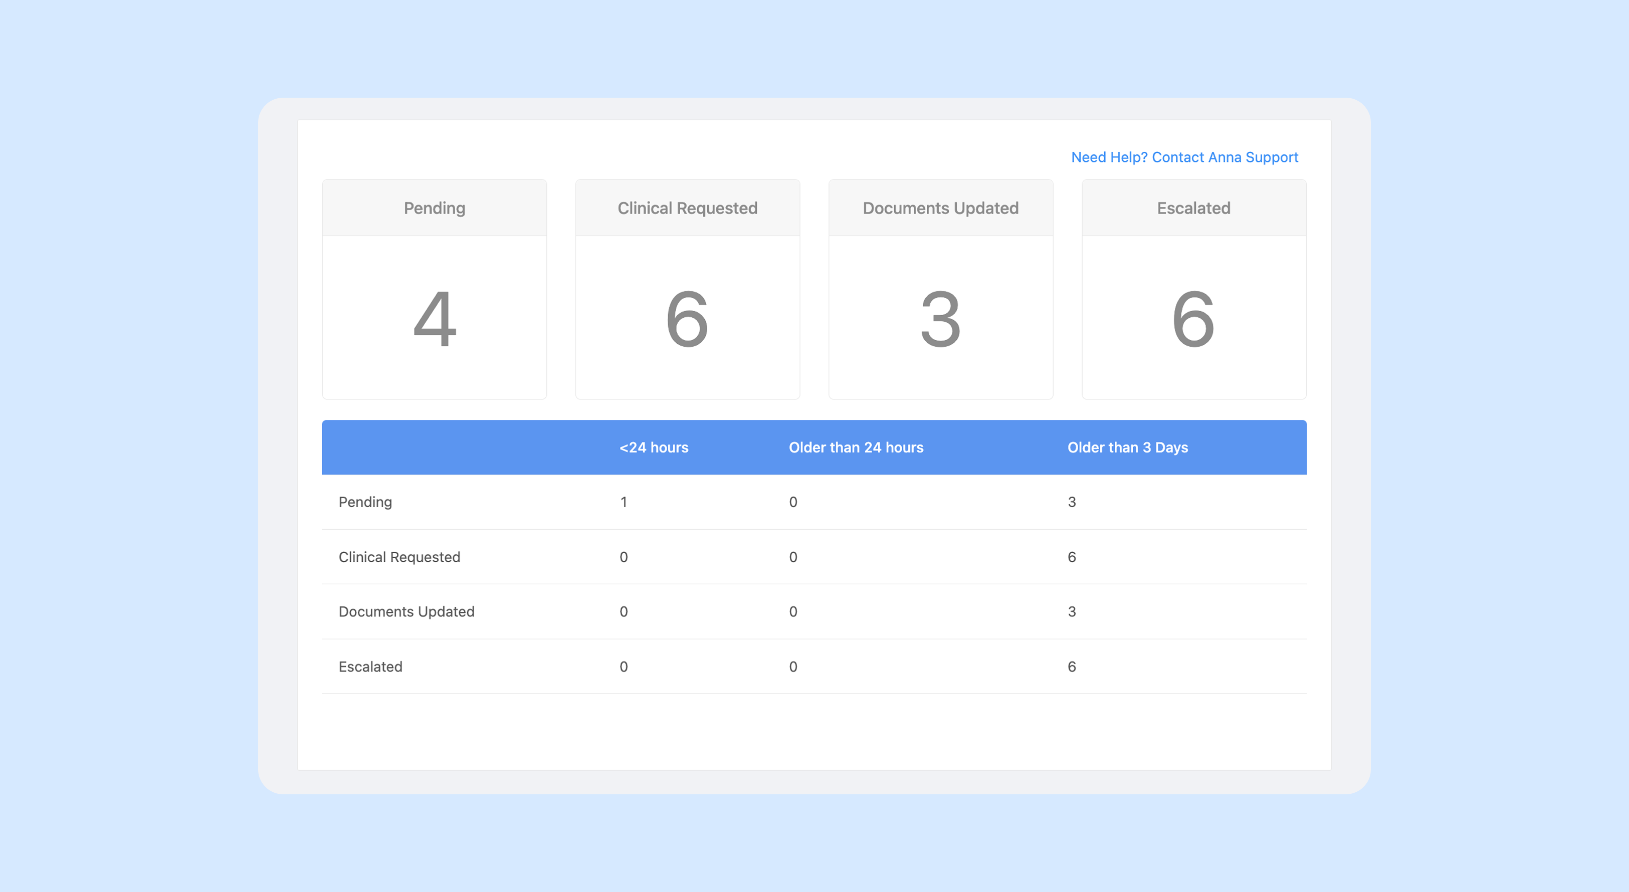Screen dimensions: 1629x892
Task: Click the Pending <24 hours count of 1
Action: 623,502
